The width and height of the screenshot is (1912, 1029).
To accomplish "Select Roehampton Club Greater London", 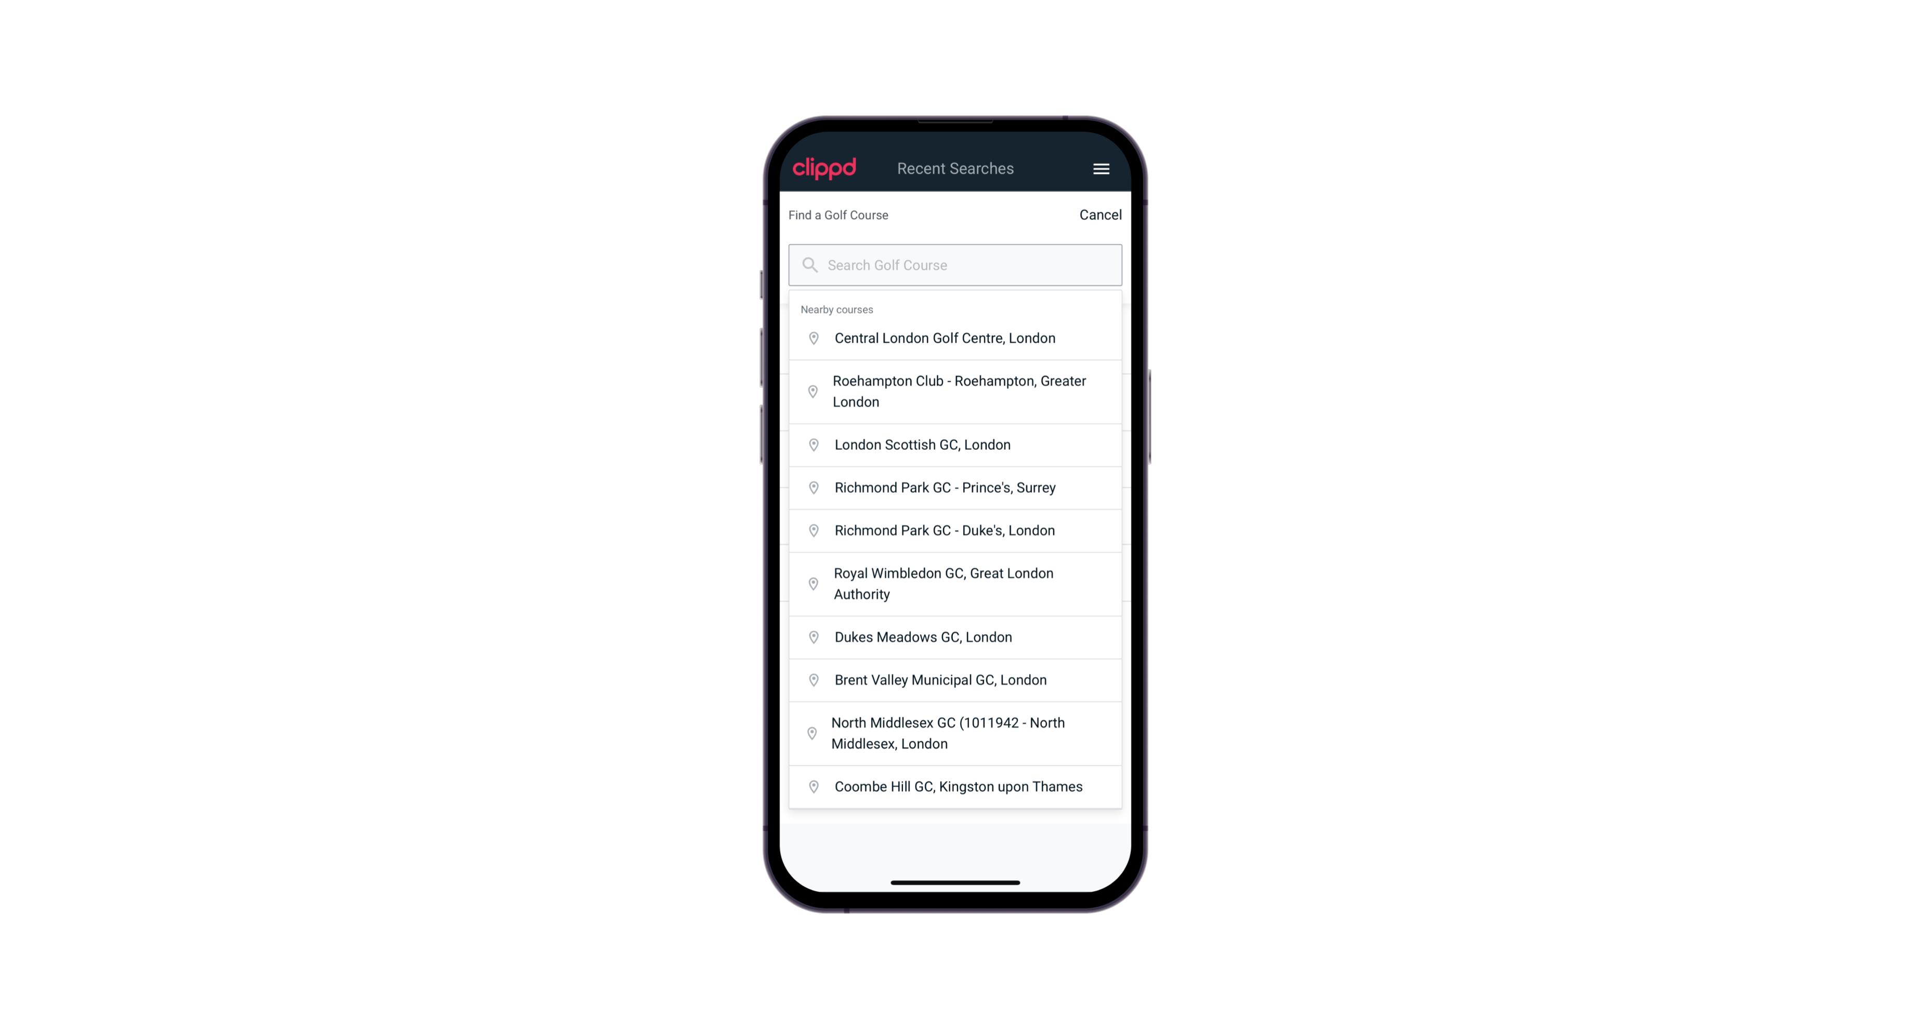I will pos(955,392).
